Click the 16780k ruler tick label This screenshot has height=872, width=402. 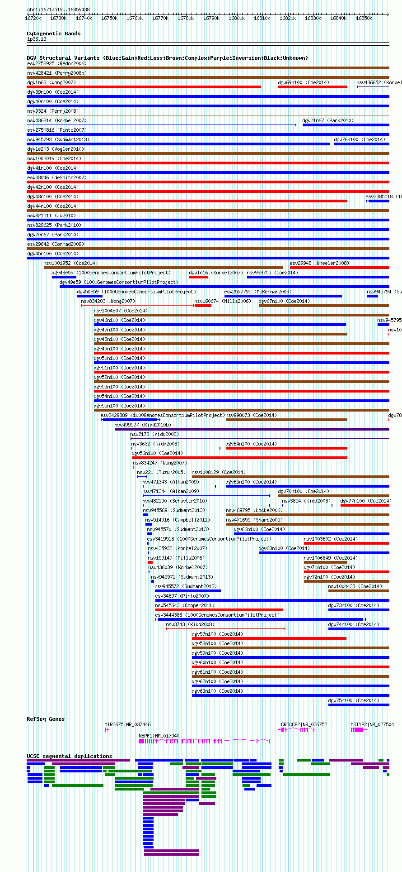pyautogui.click(x=186, y=19)
